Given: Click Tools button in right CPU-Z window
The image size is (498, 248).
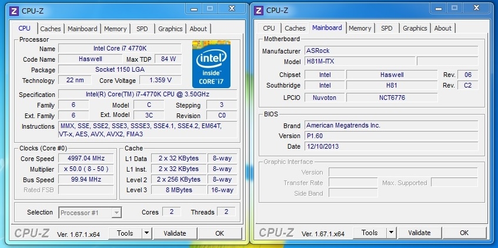Looking at the screenshot, I should click(x=370, y=233).
